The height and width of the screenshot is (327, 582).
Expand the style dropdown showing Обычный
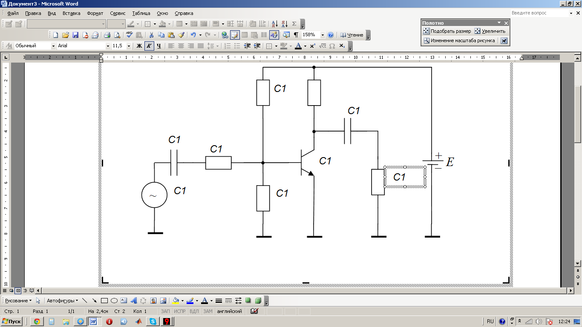pos(53,46)
